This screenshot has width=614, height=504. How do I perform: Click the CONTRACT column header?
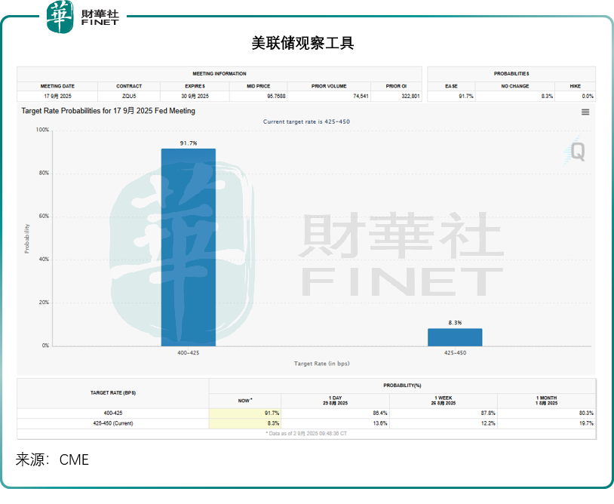pyautogui.click(x=129, y=86)
